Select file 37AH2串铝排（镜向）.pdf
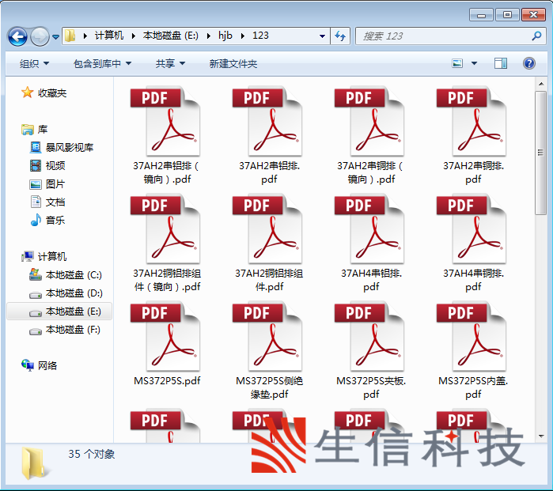553x491 pixels. click(x=166, y=135)
